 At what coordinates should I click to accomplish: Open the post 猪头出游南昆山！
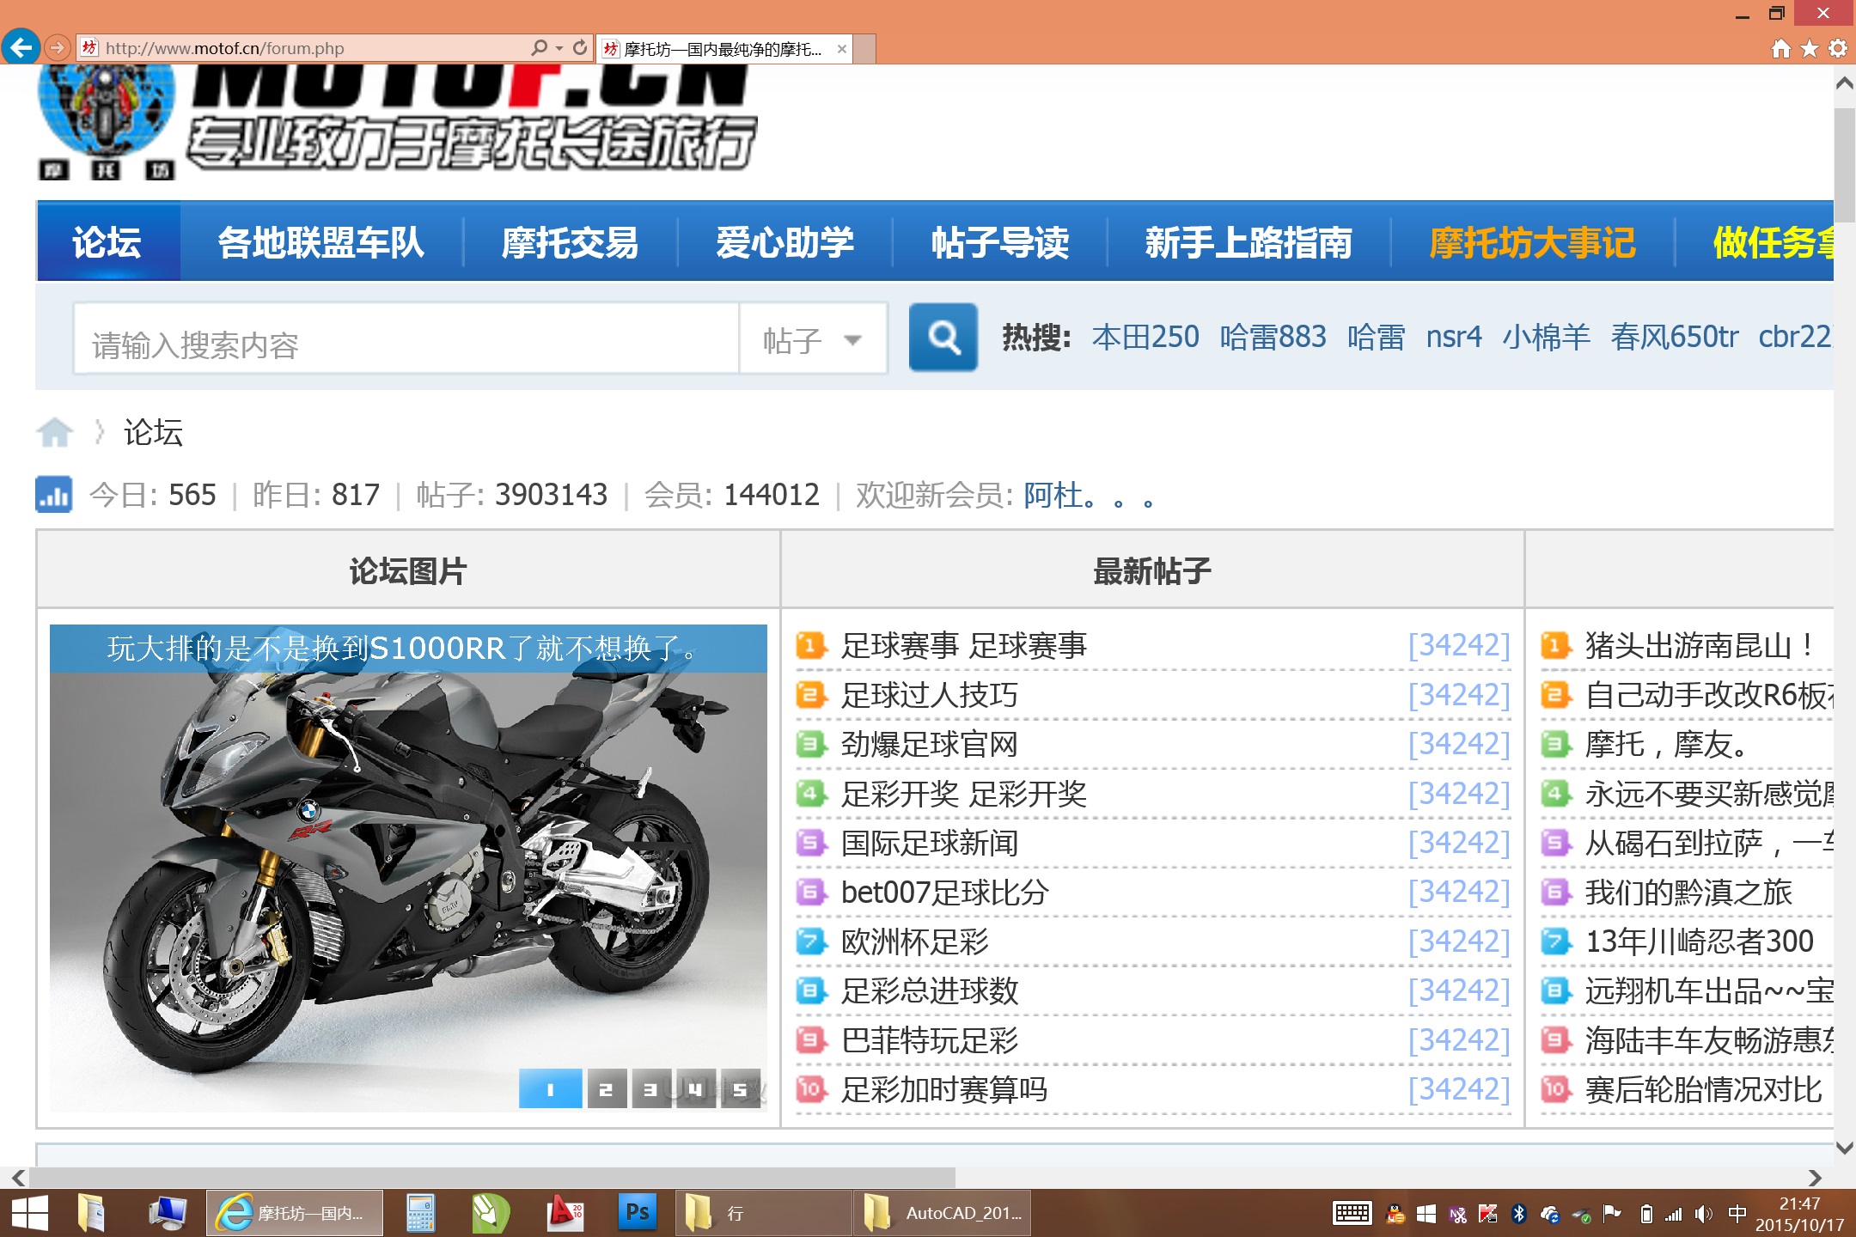[1700, 645]
